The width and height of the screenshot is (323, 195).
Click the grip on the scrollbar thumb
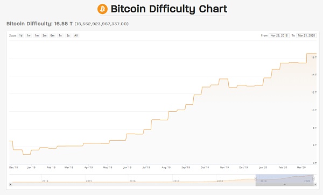pyautogui.click(x=284, y=184)
